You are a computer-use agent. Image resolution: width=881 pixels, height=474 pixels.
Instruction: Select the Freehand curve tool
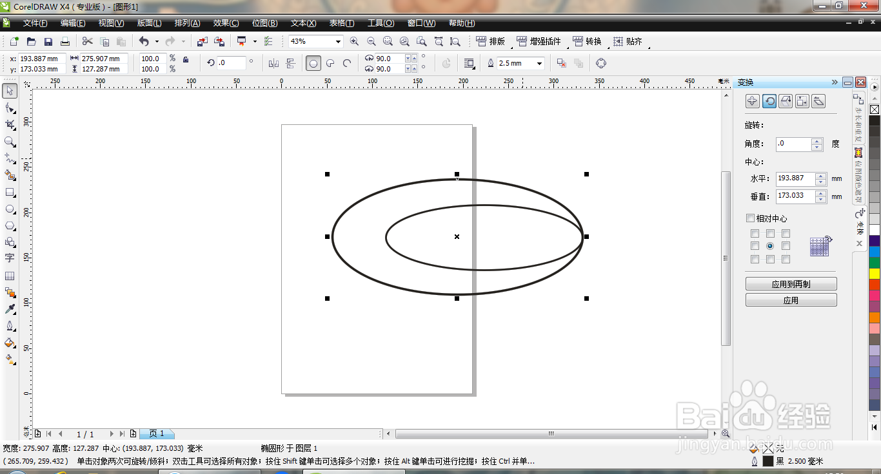pos(10,158)
